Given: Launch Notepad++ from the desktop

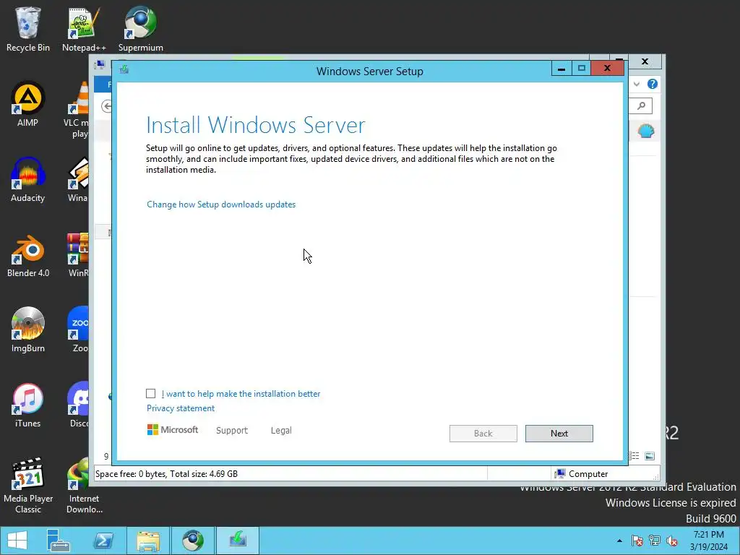Looking at the screenshot, I should point(84,29).
